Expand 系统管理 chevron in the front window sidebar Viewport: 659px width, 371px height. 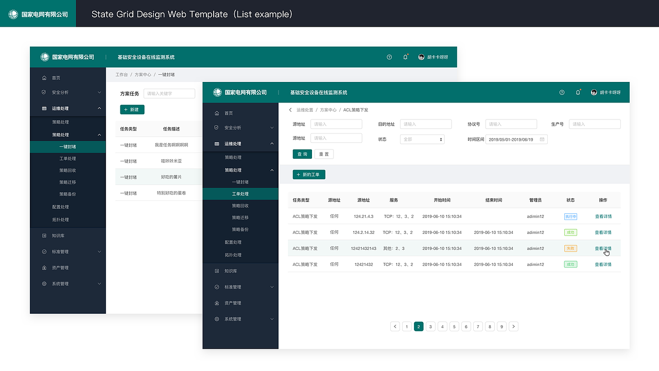(x=272, y=319)
